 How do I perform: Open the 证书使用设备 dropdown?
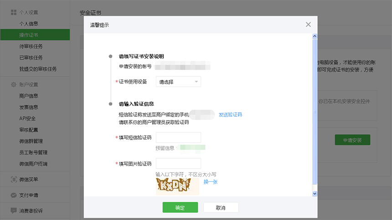(x=178, y=81)
